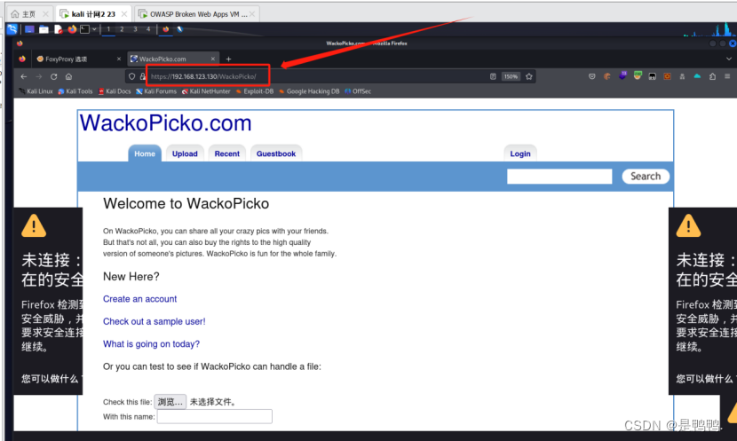Click the WackoPicko search text field
This screenshot has width=737, height=441.
(559, 176)
